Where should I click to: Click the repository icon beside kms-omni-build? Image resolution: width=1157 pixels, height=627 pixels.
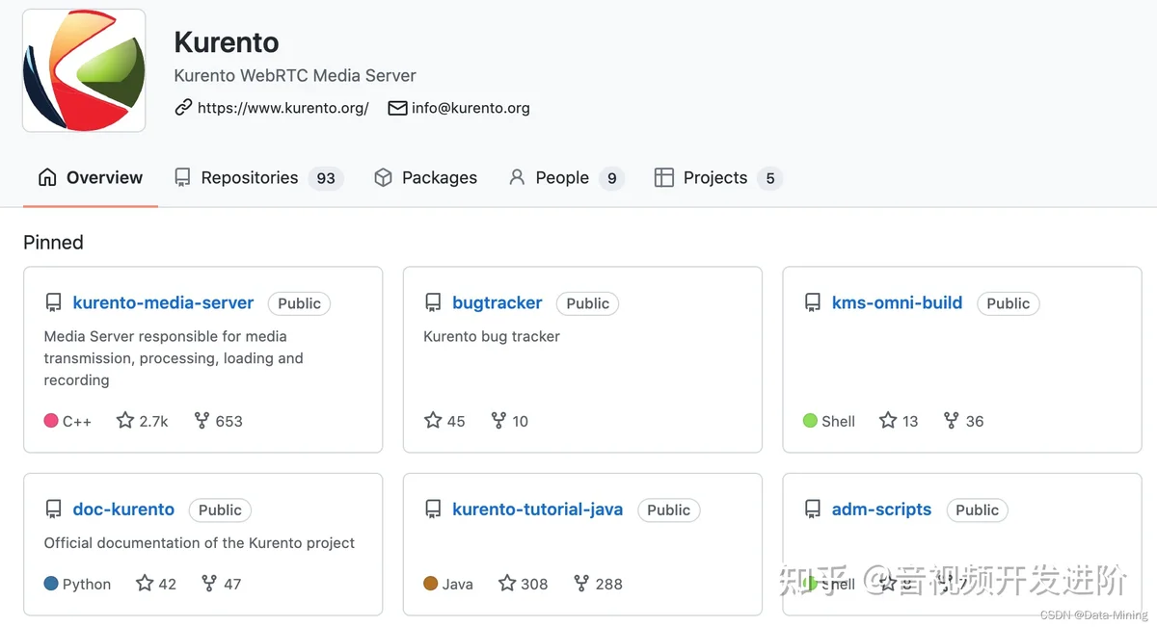813,303
